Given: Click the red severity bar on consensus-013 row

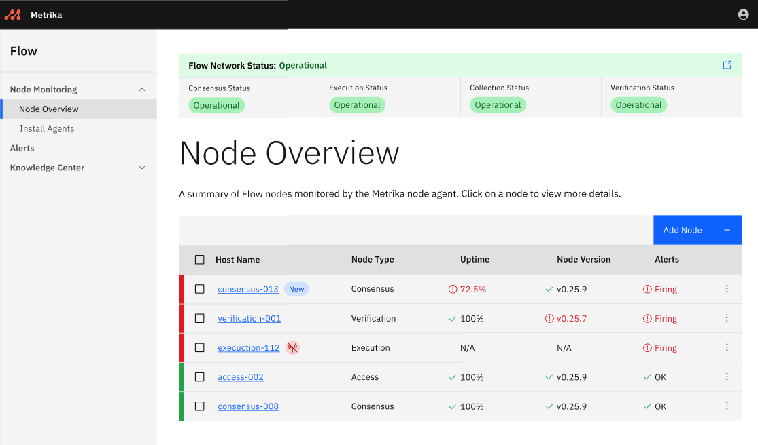Looking at the screenshot, I should tap(180, 288).
